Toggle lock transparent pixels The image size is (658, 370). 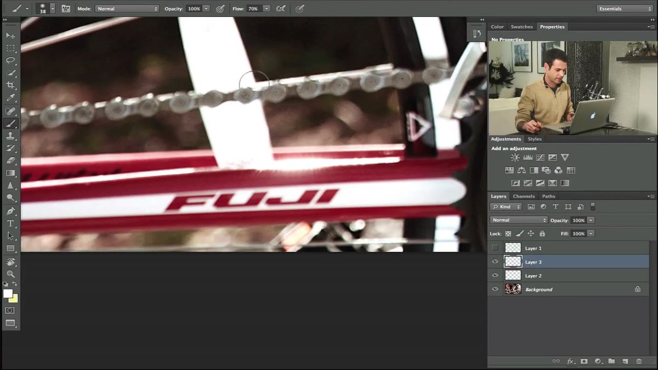508,234
